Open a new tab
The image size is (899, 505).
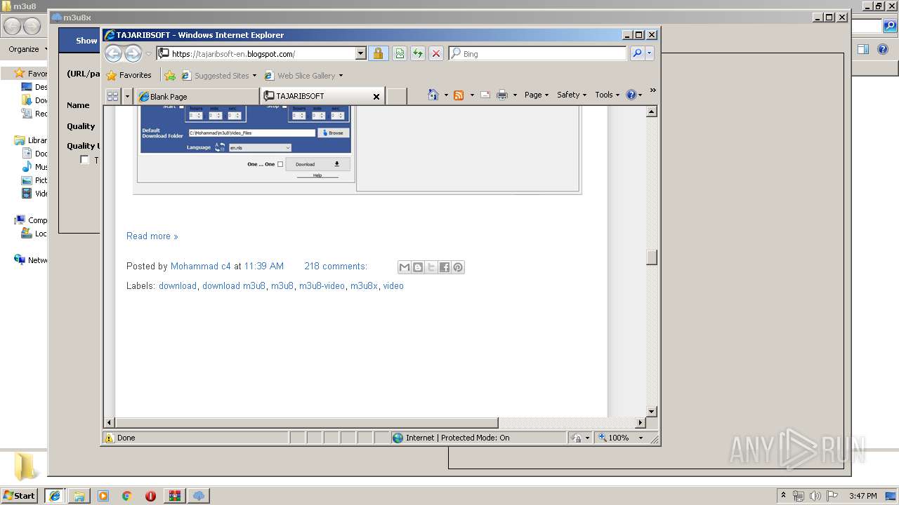(396, 97)
